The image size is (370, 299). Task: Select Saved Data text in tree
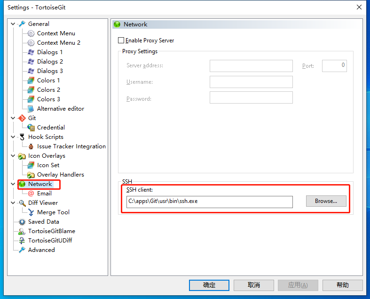pos(44,222)
